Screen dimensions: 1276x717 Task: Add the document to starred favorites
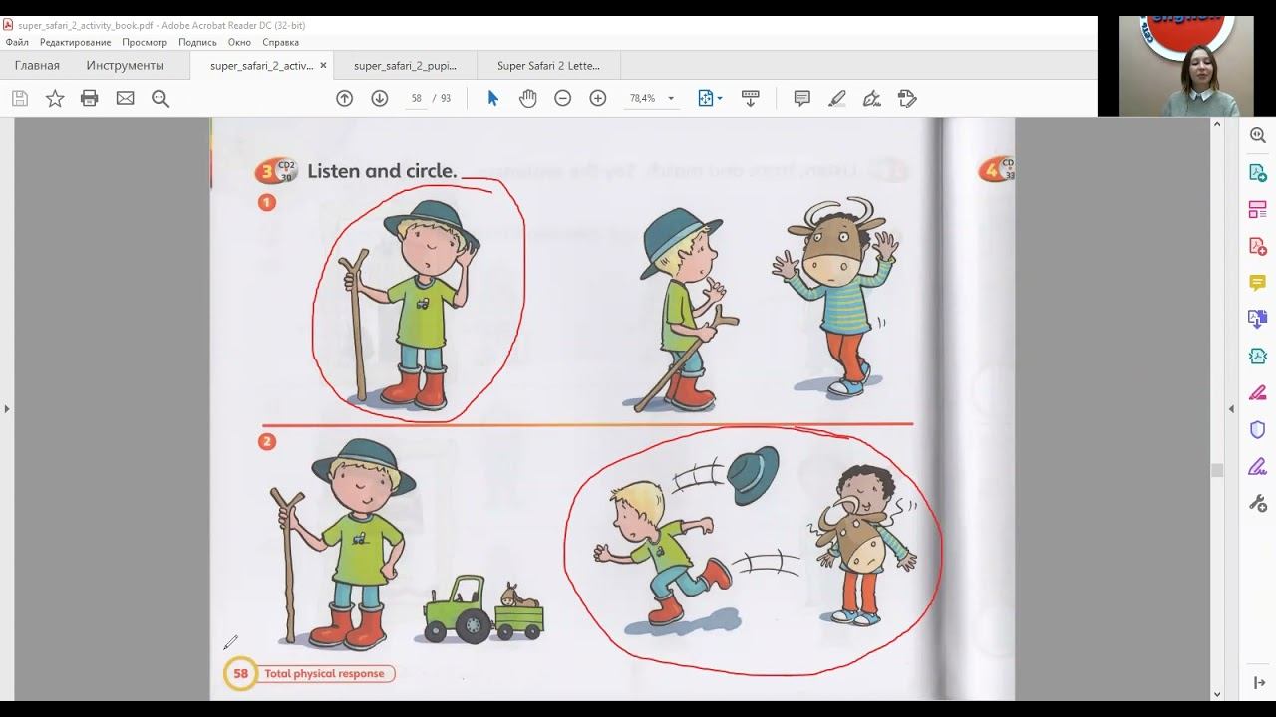(x=55, y=98)
